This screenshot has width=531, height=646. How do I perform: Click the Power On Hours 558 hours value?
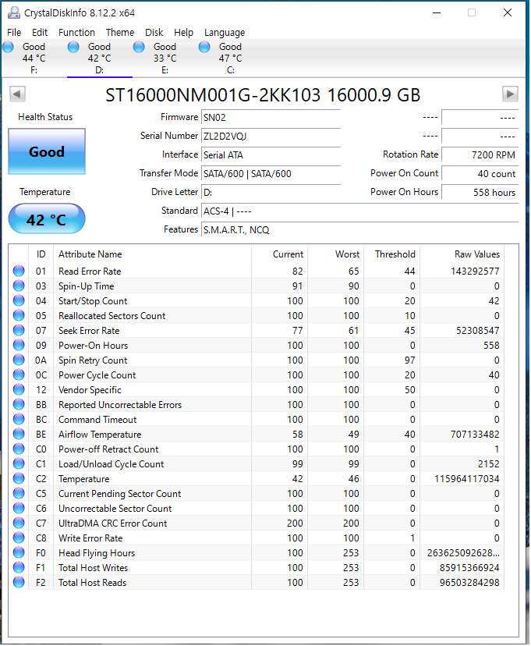(x=480, y=193)
